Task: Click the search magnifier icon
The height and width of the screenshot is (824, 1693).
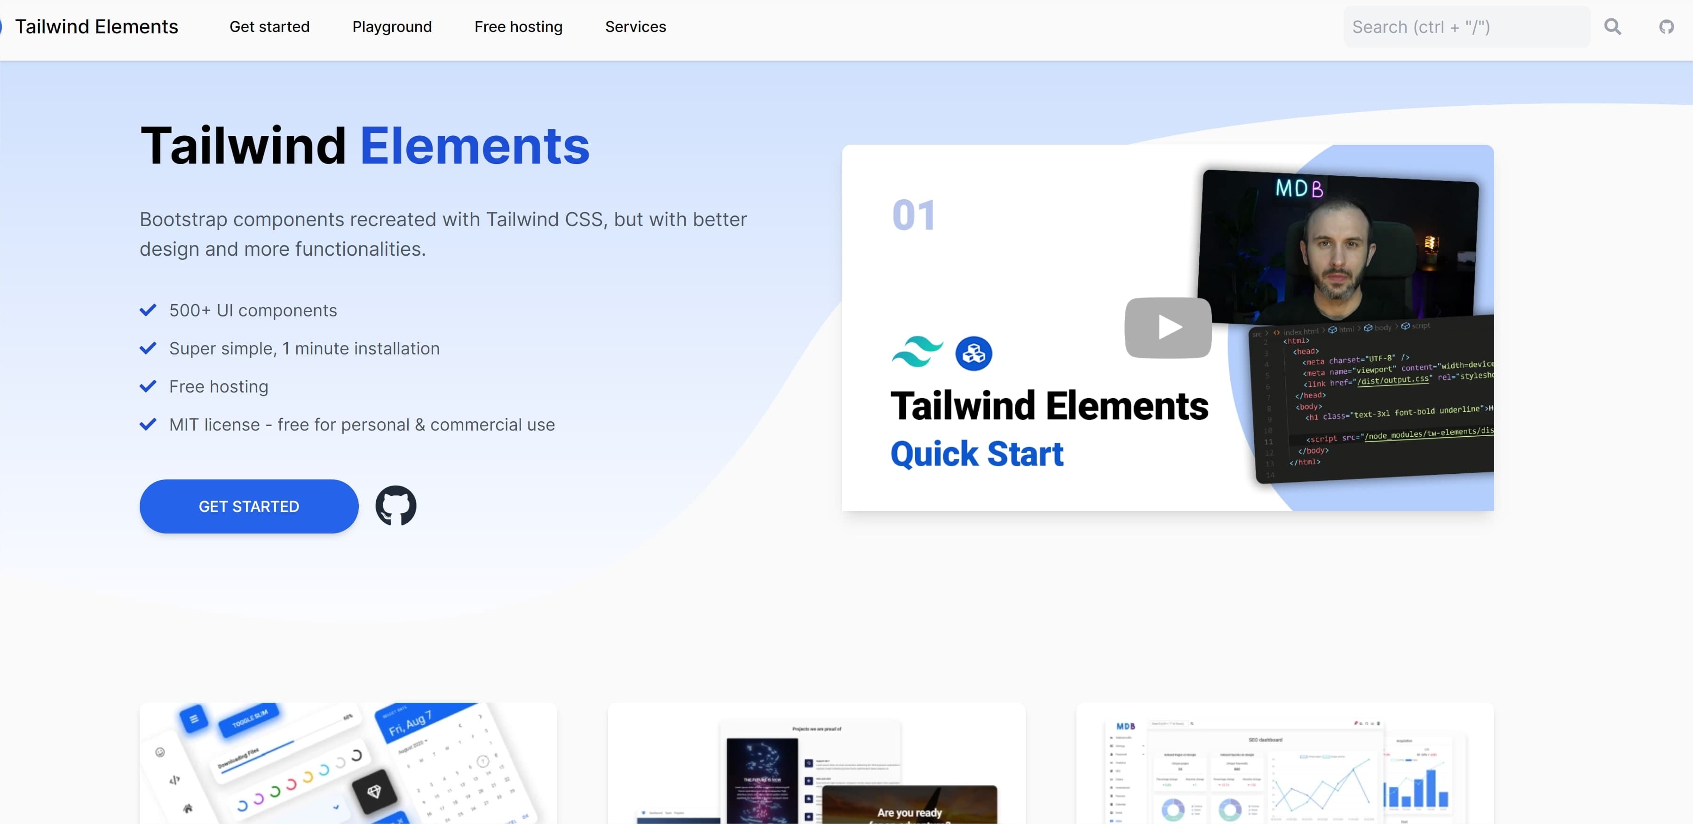Action: [x=1612, y=27]
